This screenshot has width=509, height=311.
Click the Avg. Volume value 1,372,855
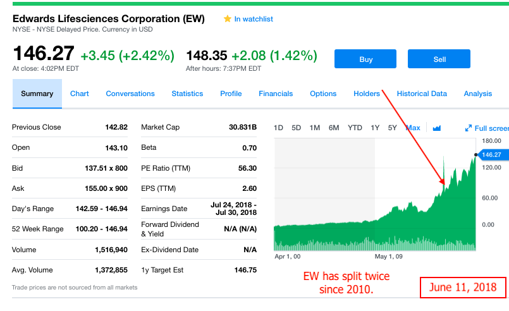(111, 270)
